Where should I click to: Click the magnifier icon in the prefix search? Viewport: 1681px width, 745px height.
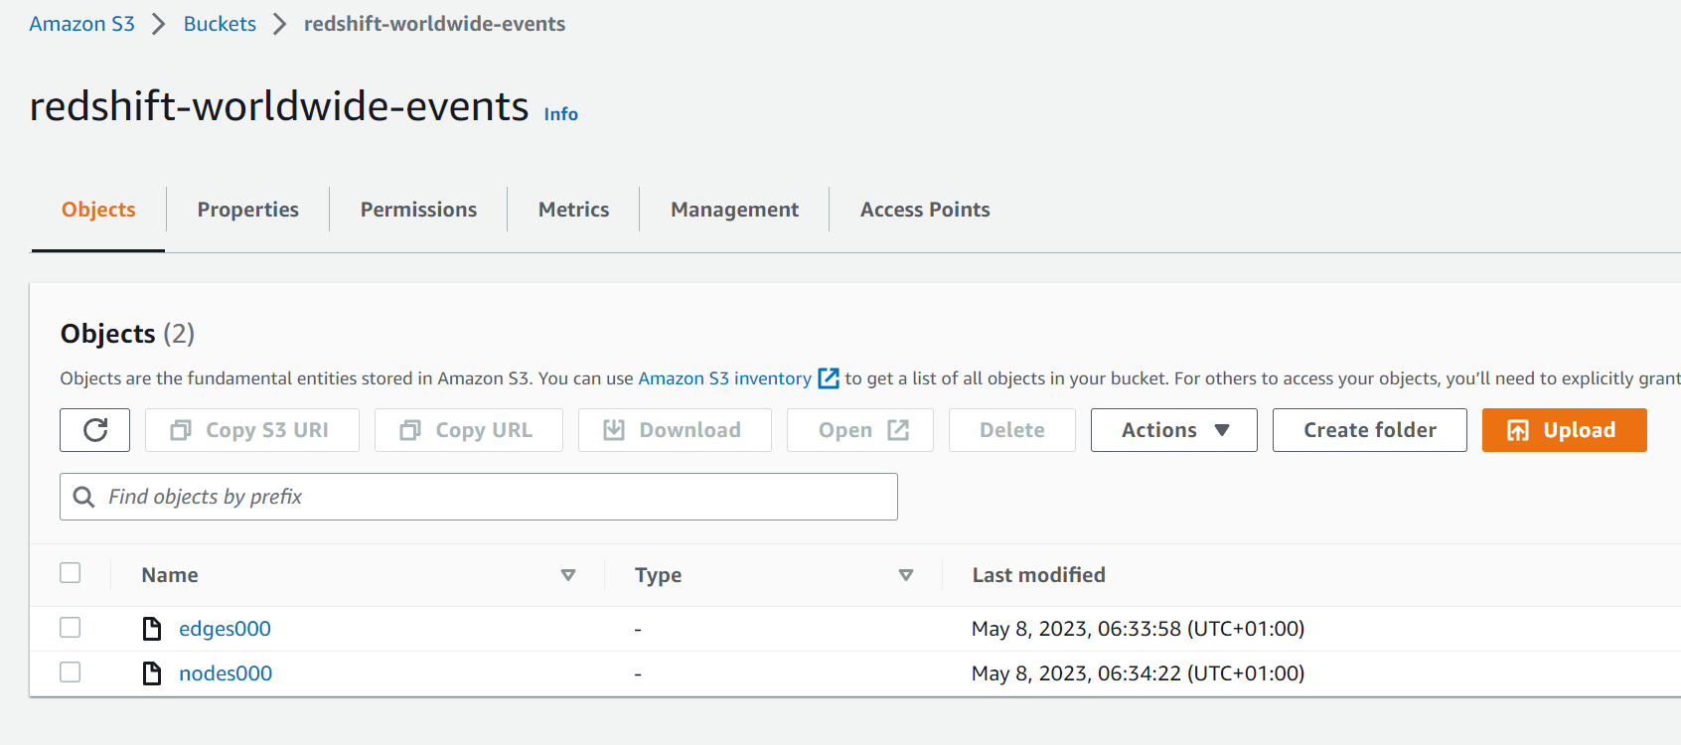click(x=84, y=497)
